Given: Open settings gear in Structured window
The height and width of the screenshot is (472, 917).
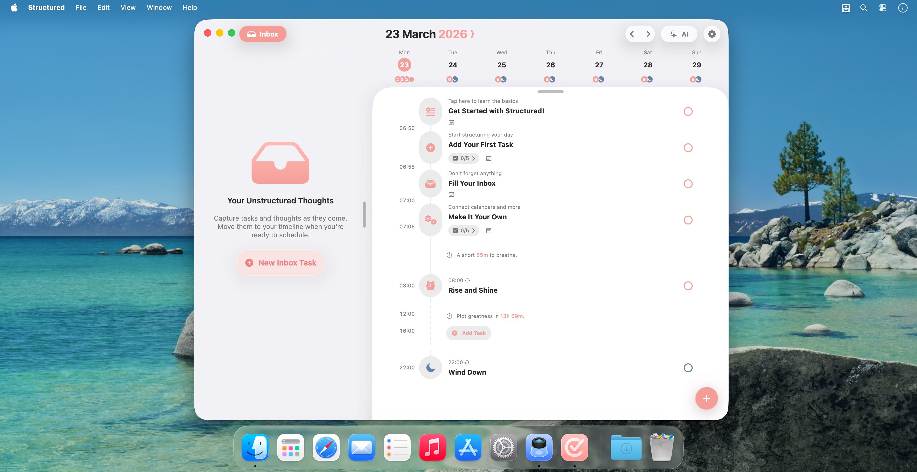Looking at the screenshot, I should point(712,34).
